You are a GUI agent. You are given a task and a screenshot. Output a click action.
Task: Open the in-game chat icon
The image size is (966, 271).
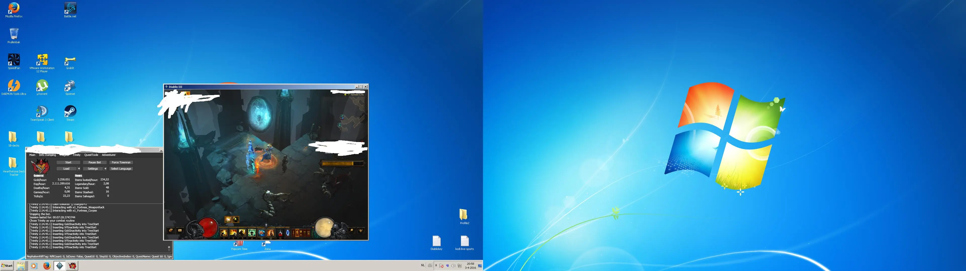[x=171, y=230]
